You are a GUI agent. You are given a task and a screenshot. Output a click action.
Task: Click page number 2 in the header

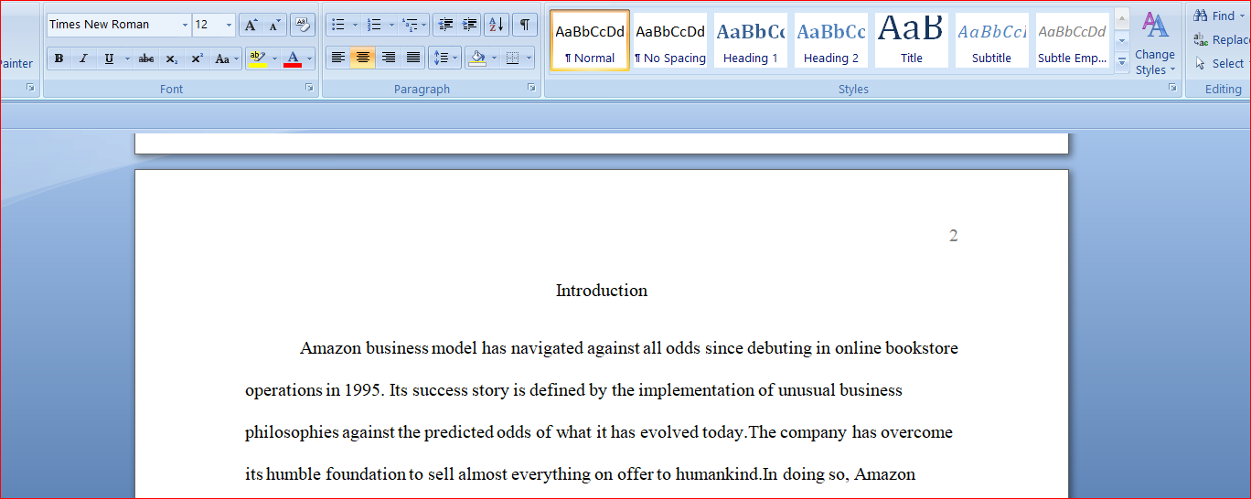pos(954,236)
